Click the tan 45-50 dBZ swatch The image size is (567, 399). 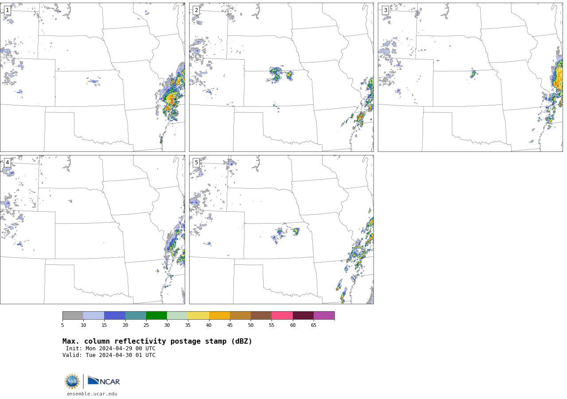[240, 316]
